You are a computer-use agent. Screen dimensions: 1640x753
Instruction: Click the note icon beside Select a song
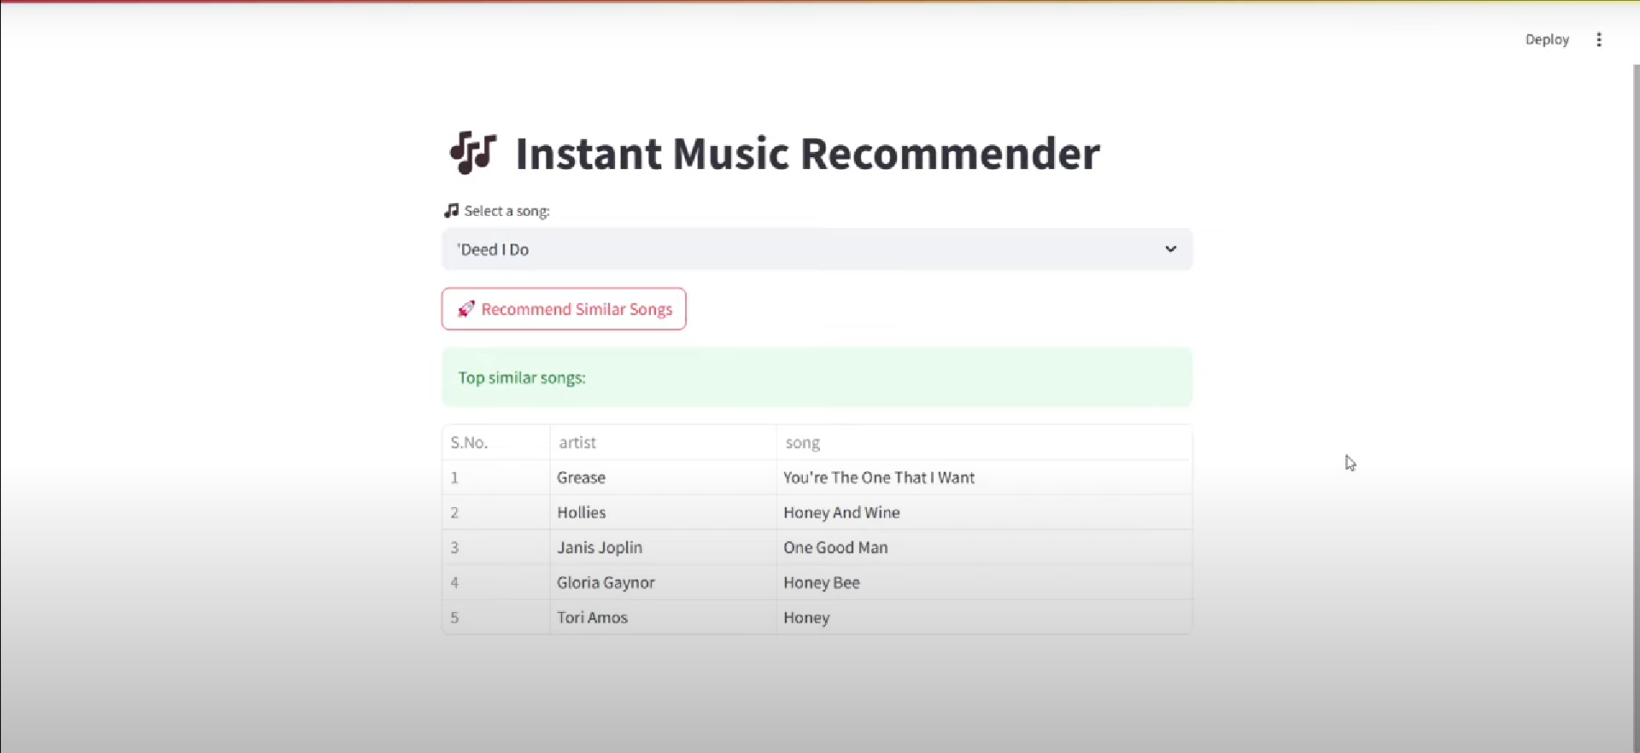pyautogui.click(x=451, y=211)
